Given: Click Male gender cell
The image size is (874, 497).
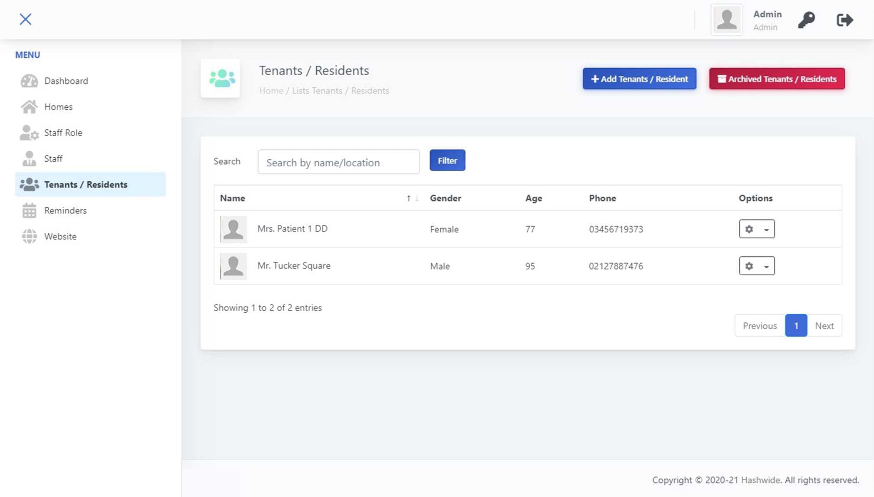Looking at the screenshot, I should tap(440, 266).
